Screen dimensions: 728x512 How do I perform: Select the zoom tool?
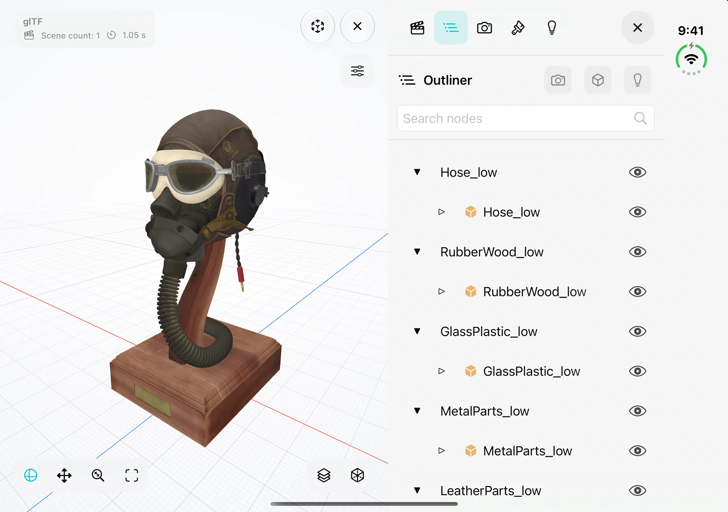coord(98,475)
